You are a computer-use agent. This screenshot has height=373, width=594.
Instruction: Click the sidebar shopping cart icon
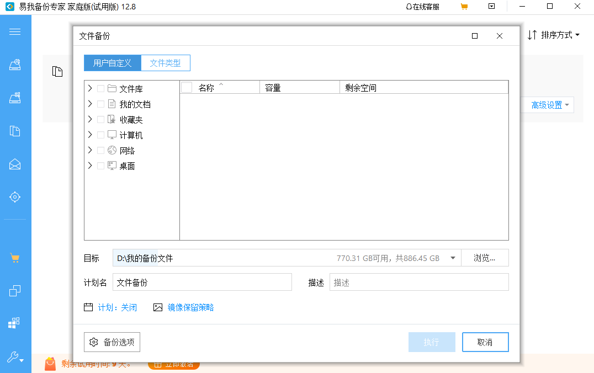click(x=15, y=258)
